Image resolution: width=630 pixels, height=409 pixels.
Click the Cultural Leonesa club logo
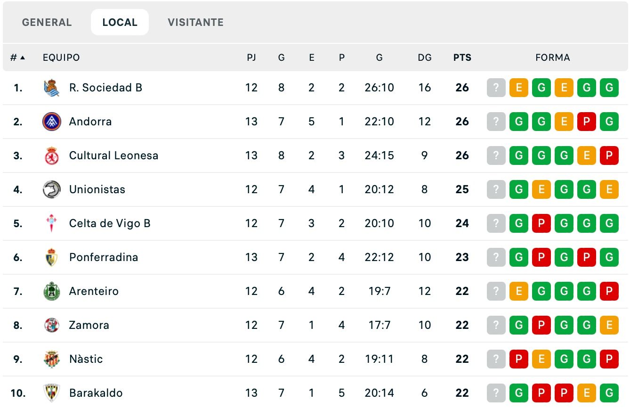(x=52, y=155)
